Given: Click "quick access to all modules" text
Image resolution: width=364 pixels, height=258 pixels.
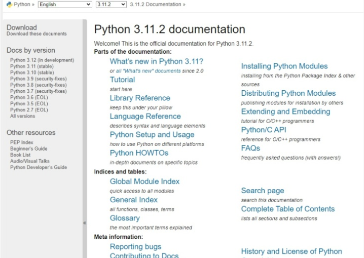Looking at the screenshot, I should (x=142, y=191).
